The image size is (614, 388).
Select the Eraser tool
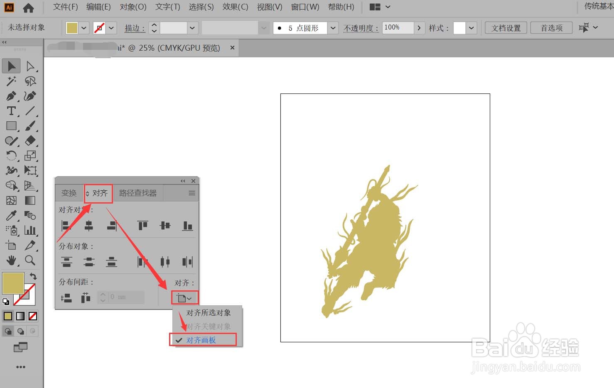(x=30, y=141)
